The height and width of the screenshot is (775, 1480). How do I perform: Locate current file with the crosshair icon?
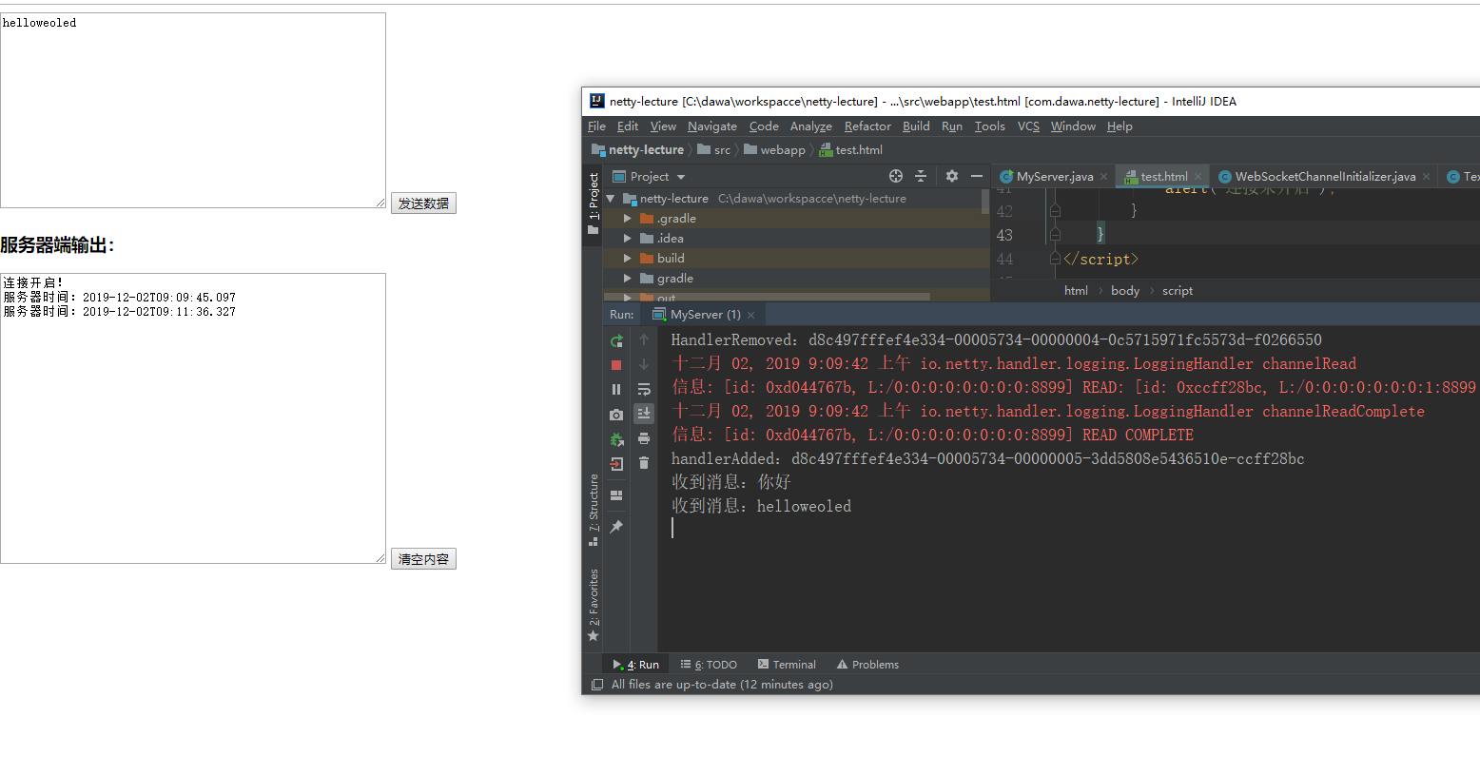896,176
